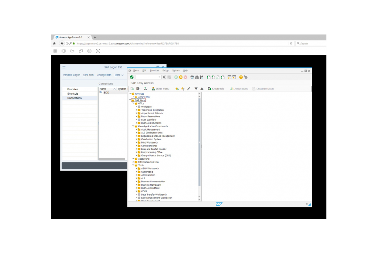This screenshot has width=378, height=254.
Task: Open the Help menu
Action: click(x=185, y=71)
